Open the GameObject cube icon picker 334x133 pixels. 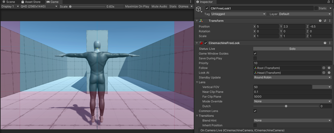[199, 10]
